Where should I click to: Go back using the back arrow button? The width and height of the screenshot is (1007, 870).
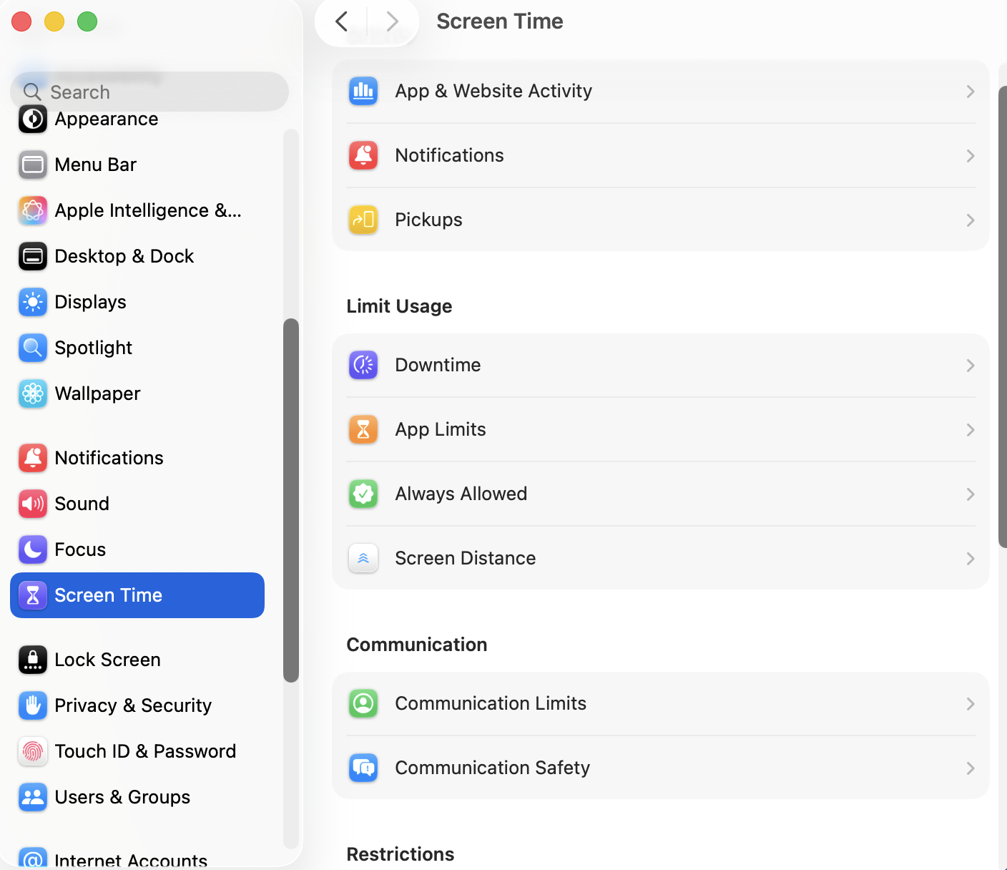click(x=342, y=21)
